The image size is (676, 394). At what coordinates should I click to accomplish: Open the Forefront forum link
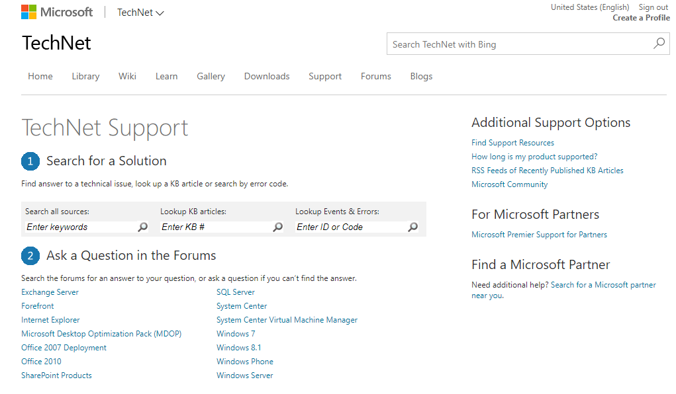click(x=38, y=305)
